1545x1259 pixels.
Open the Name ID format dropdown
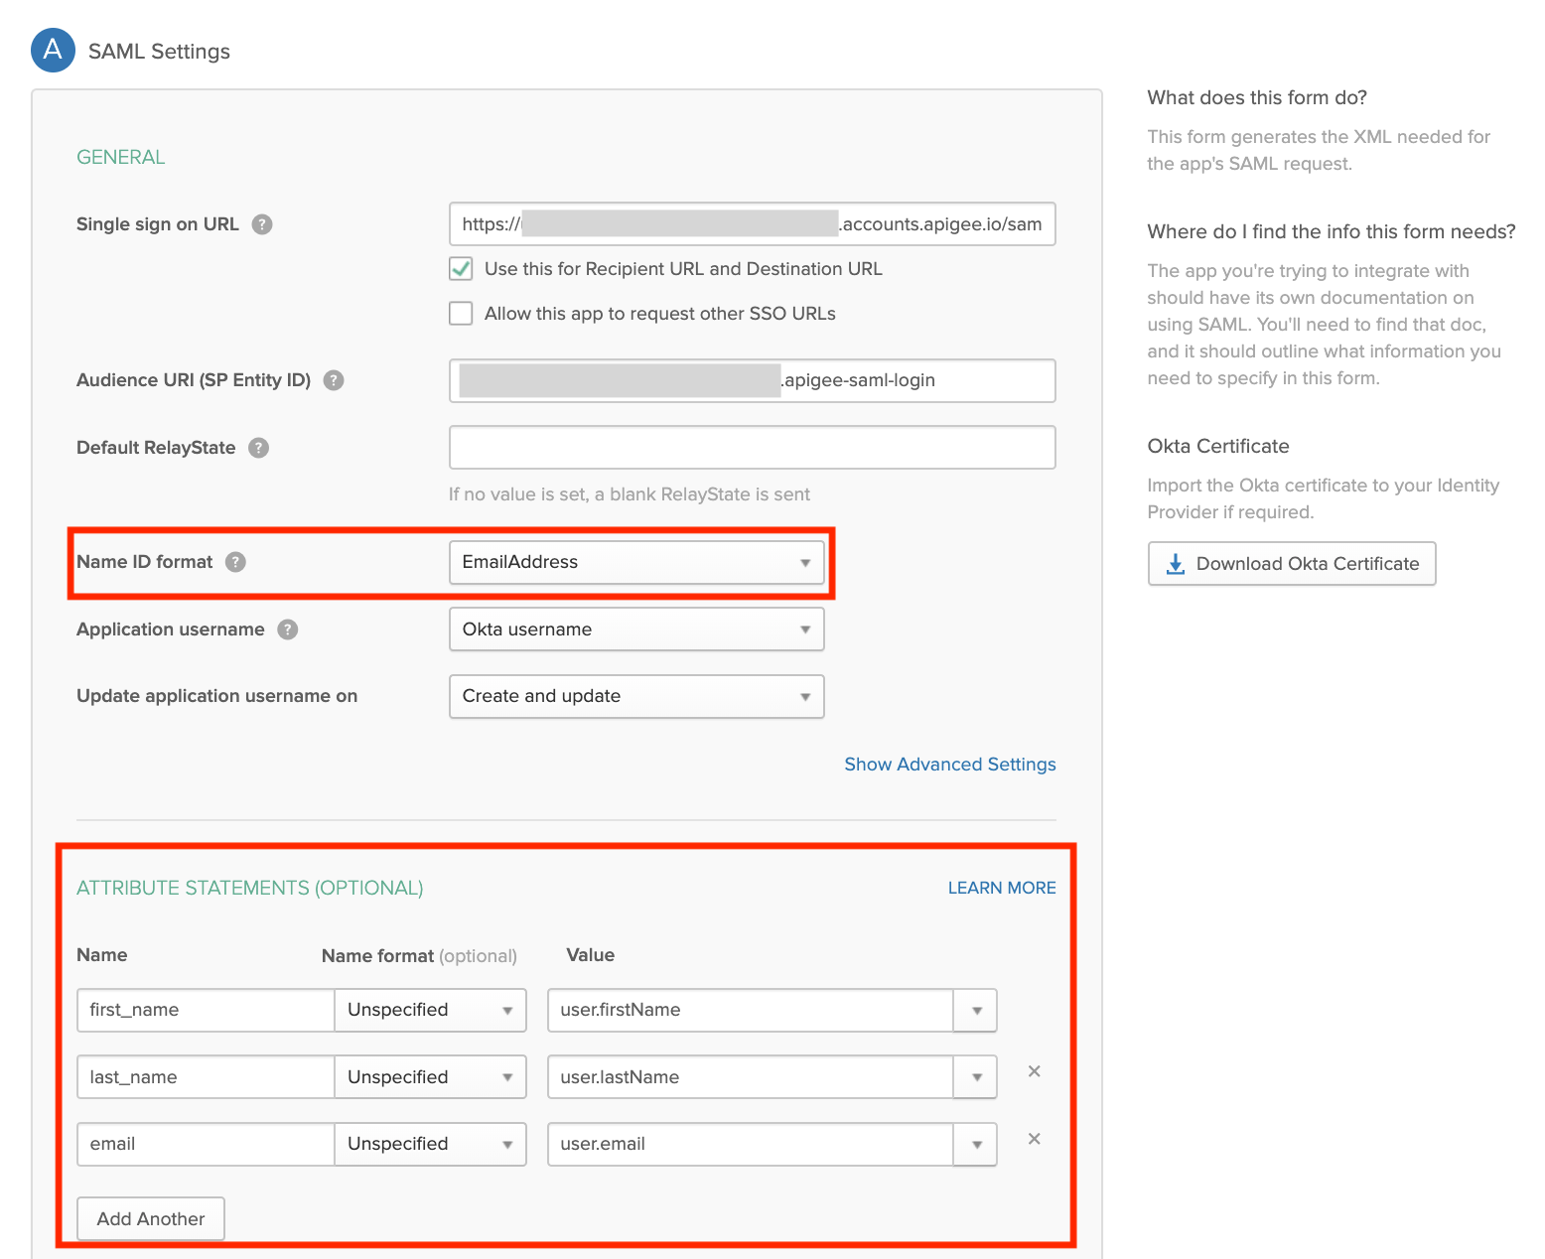pos(636,562)
